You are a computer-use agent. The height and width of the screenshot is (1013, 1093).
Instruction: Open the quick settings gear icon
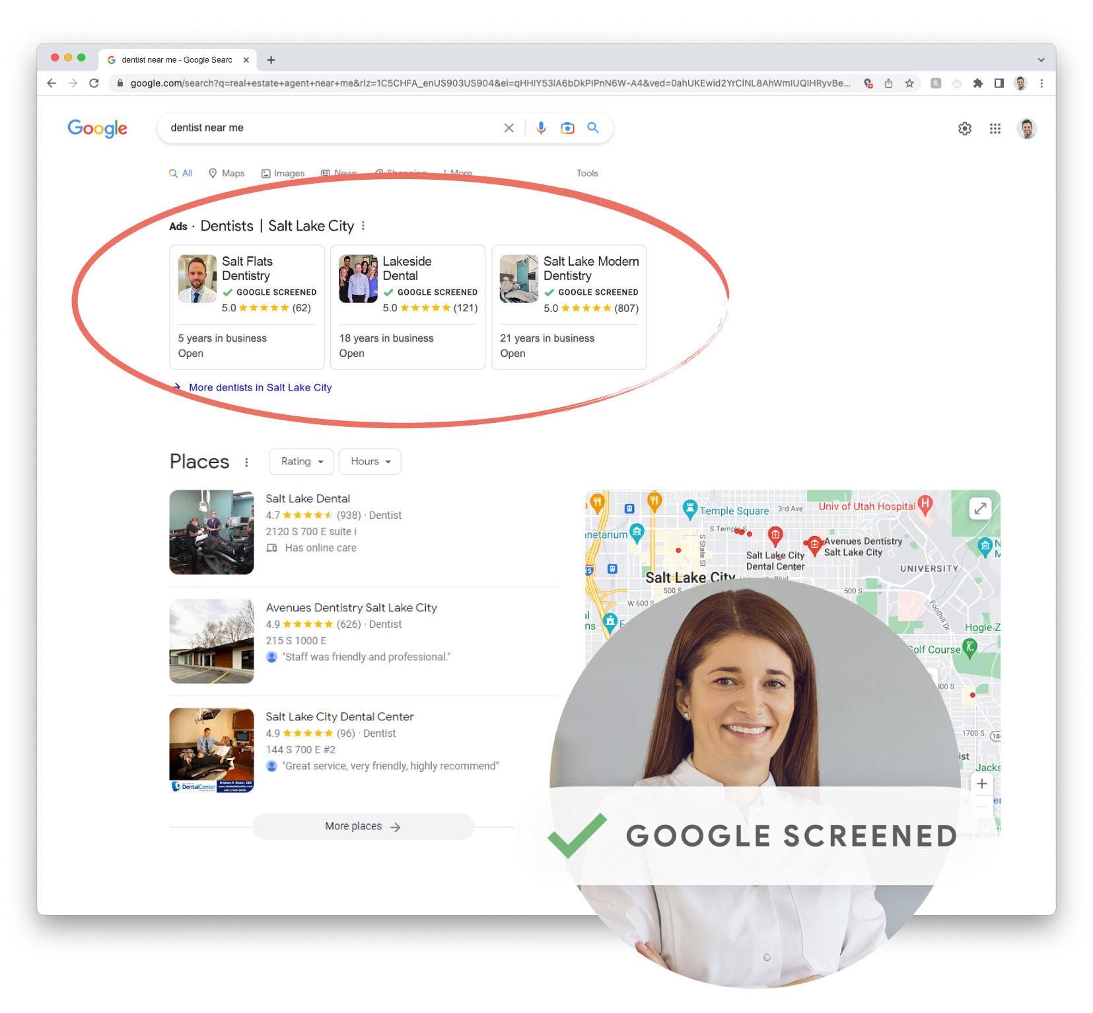[965, 128]
